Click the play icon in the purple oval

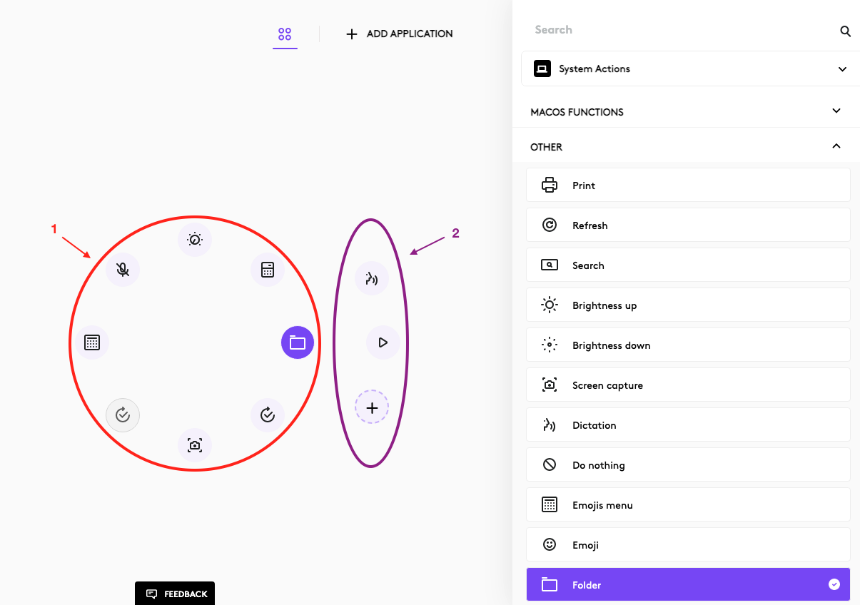(383, 342)
